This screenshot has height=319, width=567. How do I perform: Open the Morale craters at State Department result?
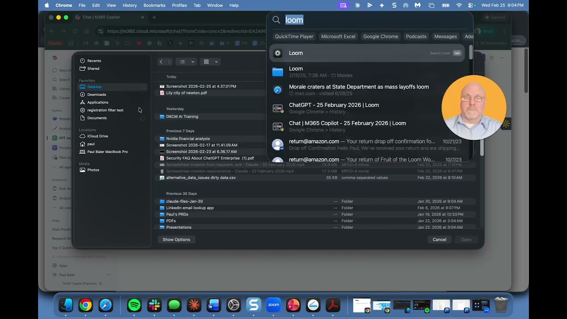pos(367,90)
